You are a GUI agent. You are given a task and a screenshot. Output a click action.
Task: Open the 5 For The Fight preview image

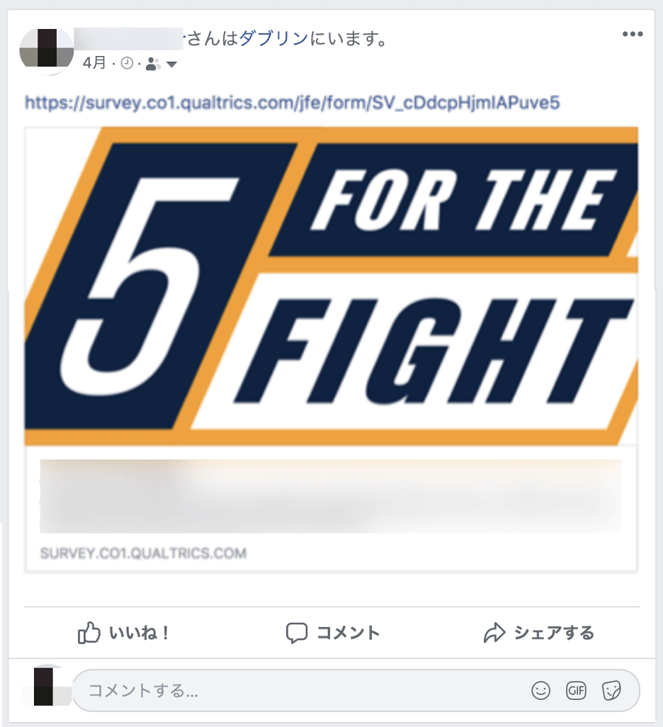pyautogui.click(x=331, y=286)
